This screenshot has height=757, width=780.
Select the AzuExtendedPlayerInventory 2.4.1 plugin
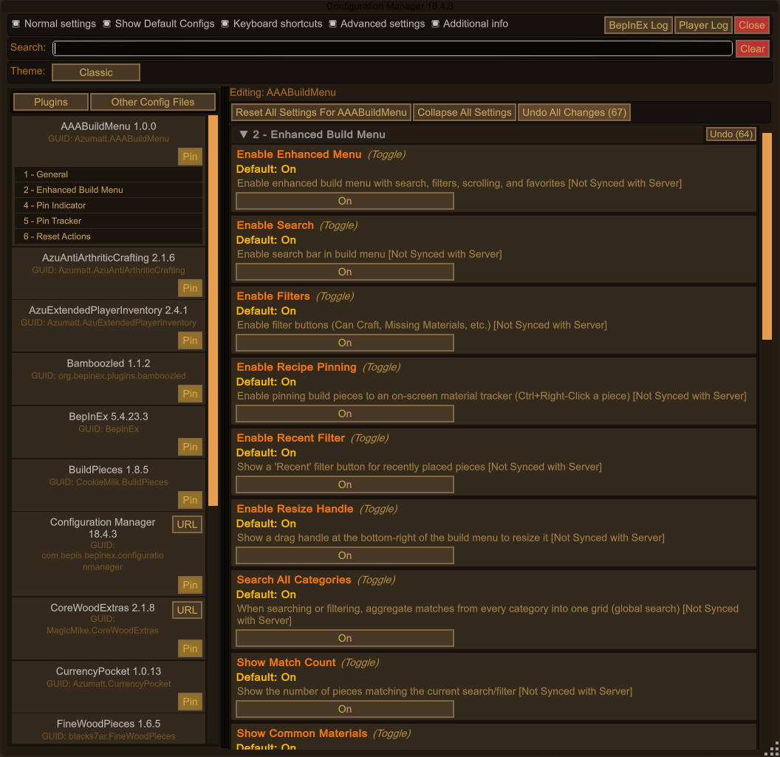click(x=109, y=310)
